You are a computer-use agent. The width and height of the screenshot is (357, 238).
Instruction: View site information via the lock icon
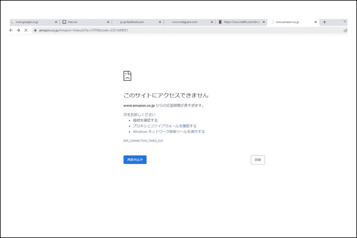pos(35,30)
